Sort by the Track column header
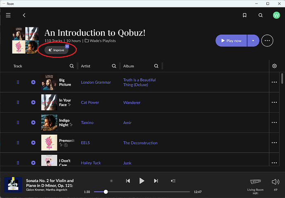This screenshot has height=198, width=285. pyautogui.click(x=18, y=66)
